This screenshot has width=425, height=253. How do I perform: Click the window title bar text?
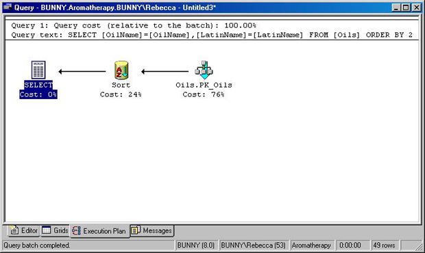pos(115,8)
